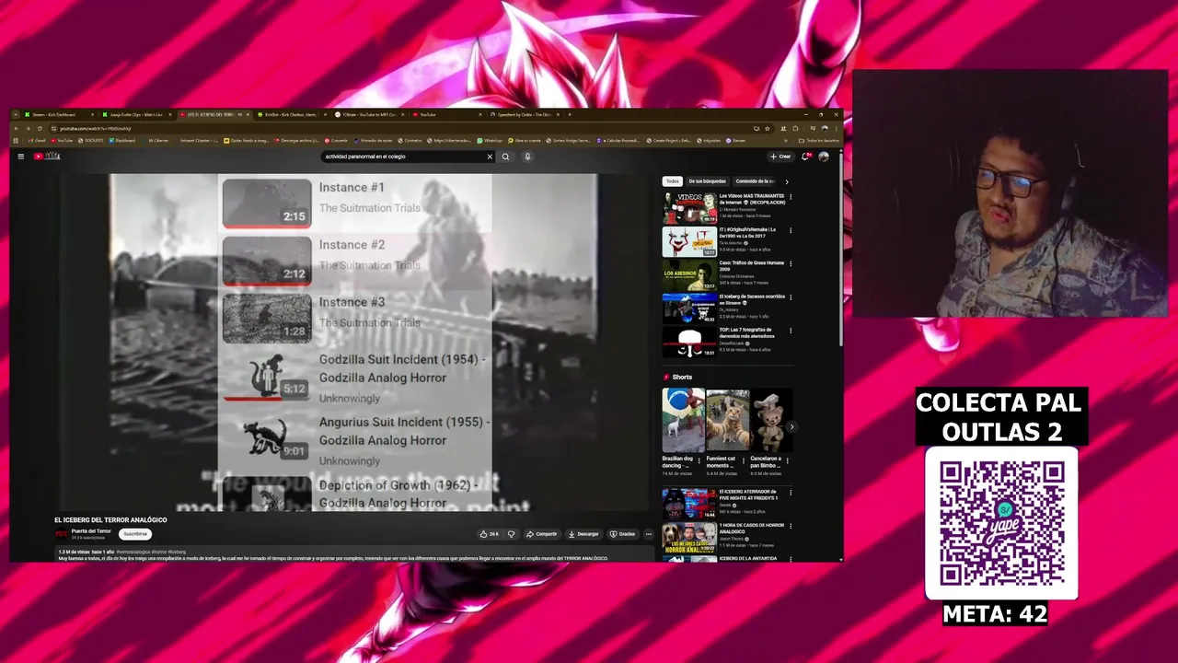Screen dimensions: 1178x663
Task: Open '1 HORA DE CASOS DE HORROR ANALOGICO' thumbnail
Action: 689,538
